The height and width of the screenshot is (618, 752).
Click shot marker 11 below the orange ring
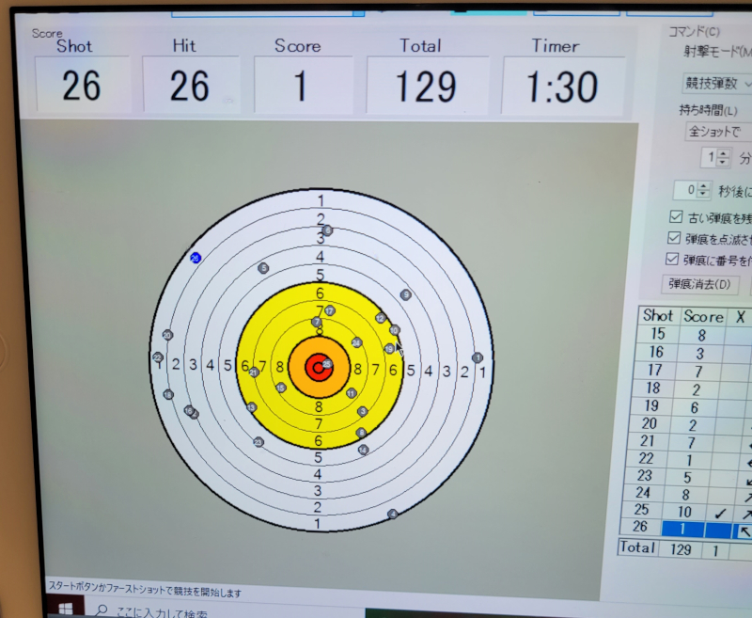click(352, 393)
